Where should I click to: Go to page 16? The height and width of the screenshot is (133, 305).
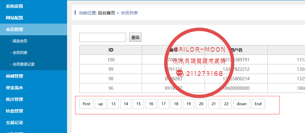click(x=151, y=104)
